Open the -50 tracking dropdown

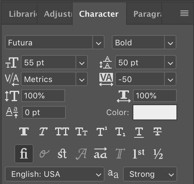[x=170, y=79]
